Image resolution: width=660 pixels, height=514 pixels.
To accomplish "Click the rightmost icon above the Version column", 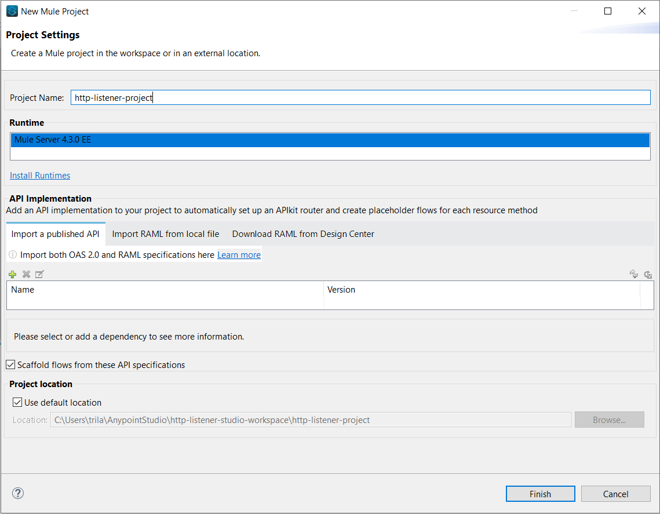I will 648,274.
